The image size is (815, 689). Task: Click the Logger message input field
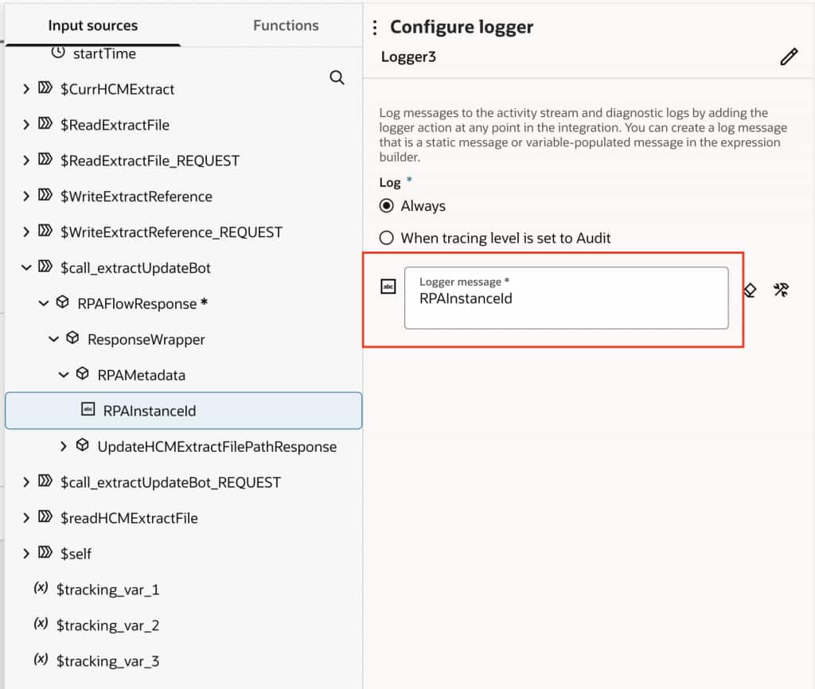566,298
